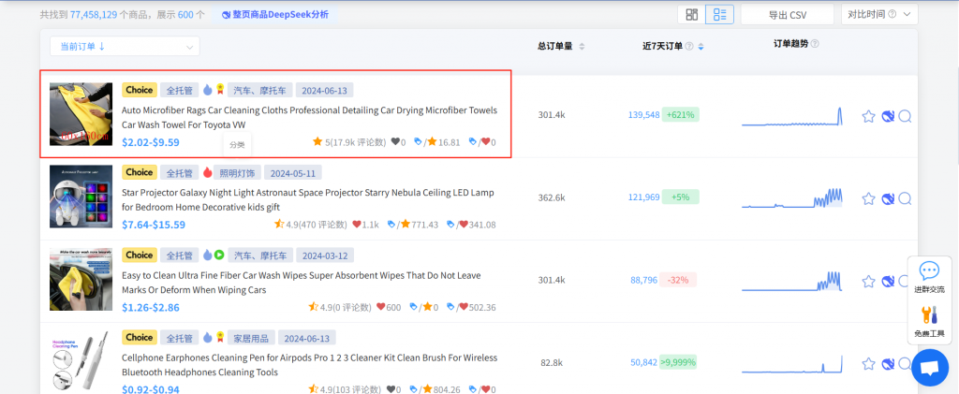Select the 汽车、摩托车 category tag in first row

(259, 91)
